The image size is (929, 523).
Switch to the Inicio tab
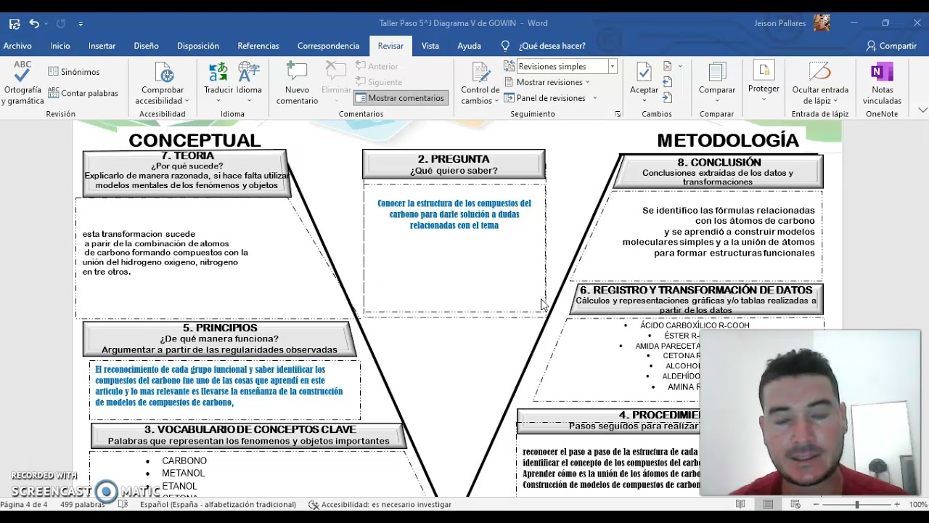point(60,46)
